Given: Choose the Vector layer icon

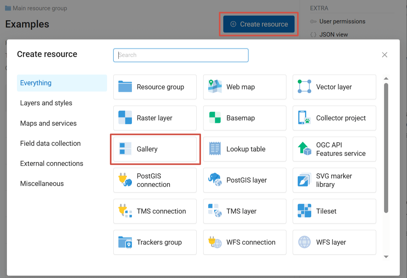Looking at the screenshot, I should pos(304,87).
